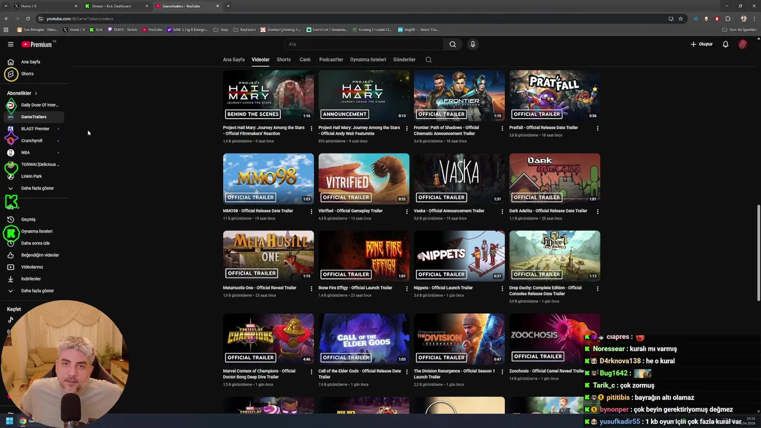
Task: Open options menu for Bone Fire Effigy
Action: pos(407,288)
